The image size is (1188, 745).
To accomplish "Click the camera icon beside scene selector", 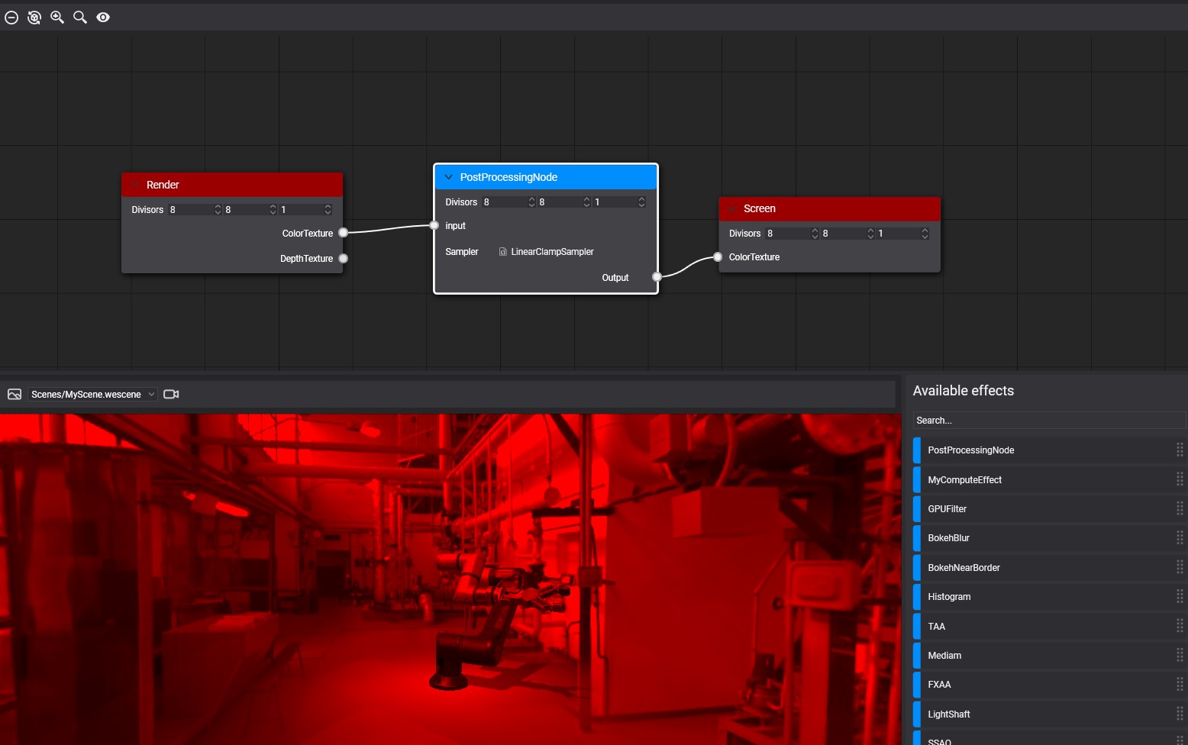I will 171,395.
